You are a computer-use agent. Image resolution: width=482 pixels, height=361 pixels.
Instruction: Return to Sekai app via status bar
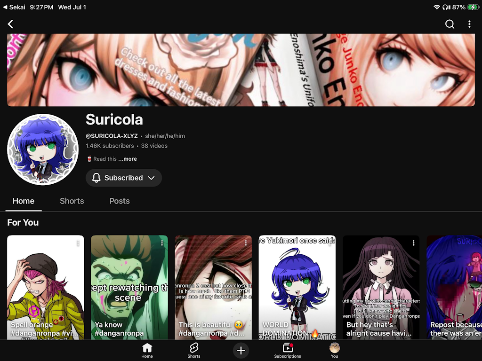(14, 7)
